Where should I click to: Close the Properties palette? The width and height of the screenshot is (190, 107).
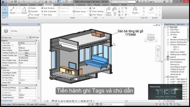39,24
